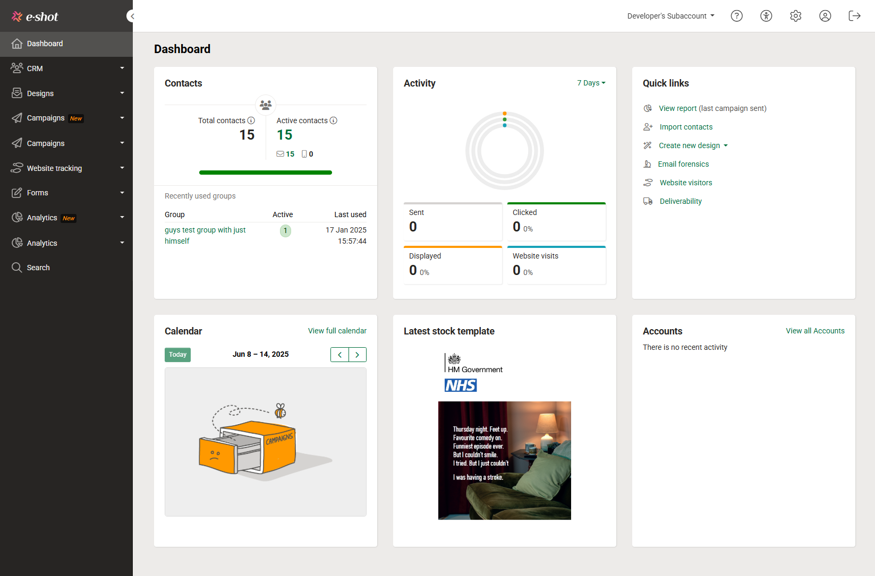The height and width of the screenshot is (576, 875).
Task: Open the user account icon
Action: point(825,16)
